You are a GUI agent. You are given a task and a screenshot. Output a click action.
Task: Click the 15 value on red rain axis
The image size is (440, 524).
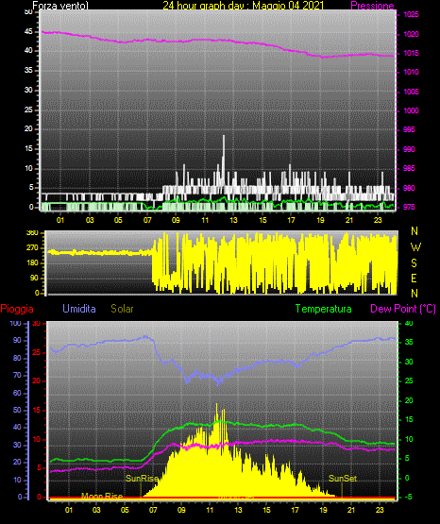pyautogui.click(x=37, y=410)
